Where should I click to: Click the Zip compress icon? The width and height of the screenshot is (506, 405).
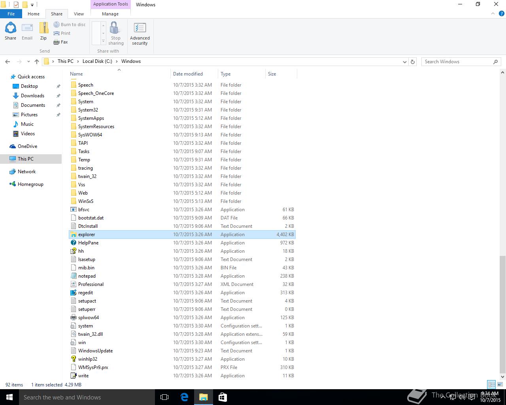pyautogui.click(x=43, y=31)
